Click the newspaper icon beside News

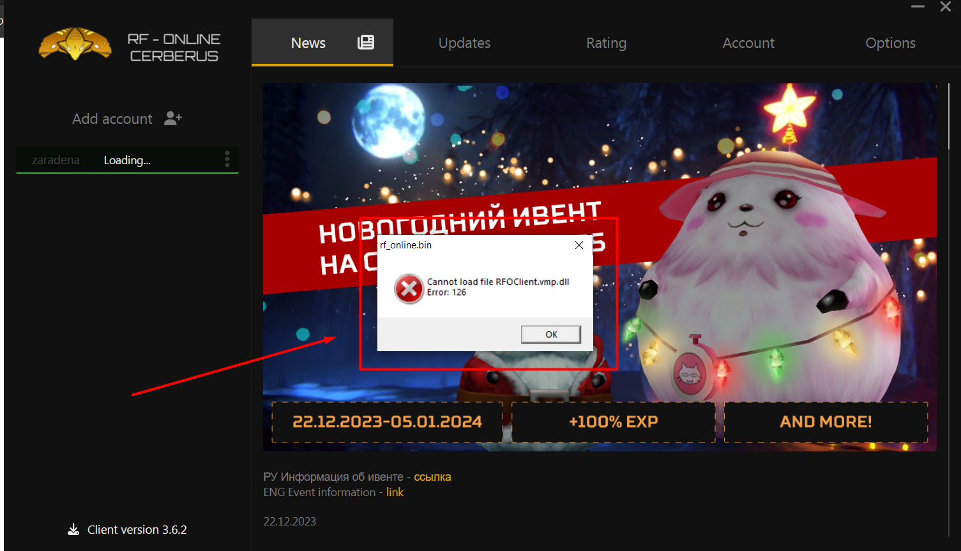[x=366, y=43]
